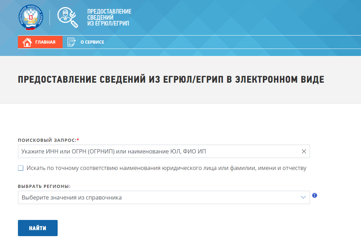Viewport: 361px width, 240px height.
Task: Click the house icon on Главная
Action: coord(27,42)
